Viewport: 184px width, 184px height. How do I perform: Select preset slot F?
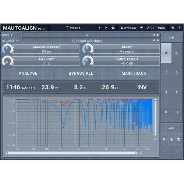(x=177, y=92)
